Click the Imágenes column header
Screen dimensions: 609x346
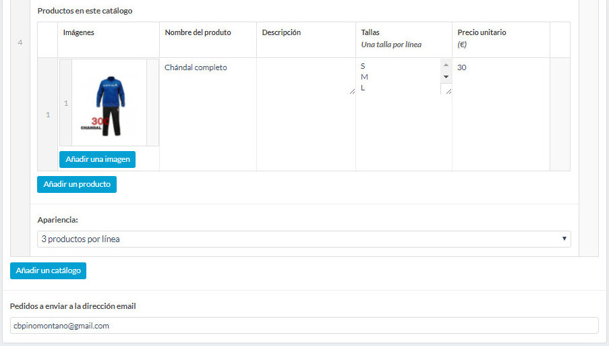78,32
